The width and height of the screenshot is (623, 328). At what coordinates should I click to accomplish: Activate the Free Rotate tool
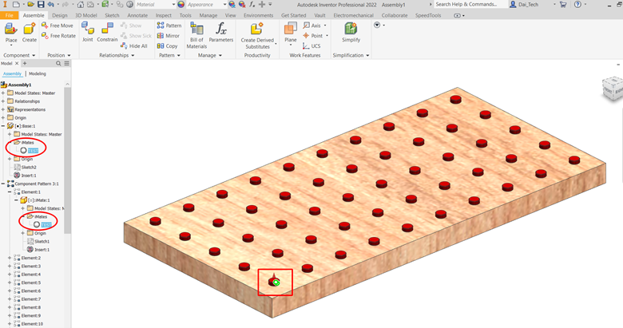pos(58,36)
